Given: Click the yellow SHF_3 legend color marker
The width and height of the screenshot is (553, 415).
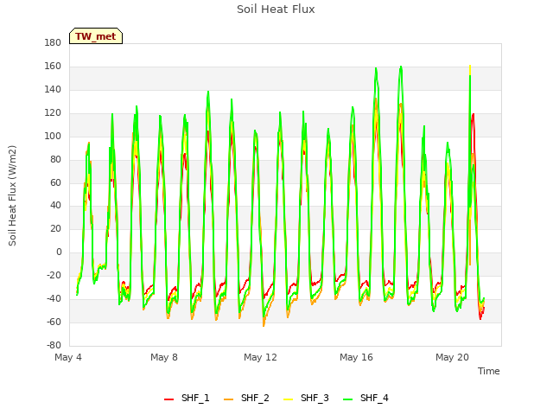Looking at the screenshot, I should pyautogui.click(x=288, y=399).
